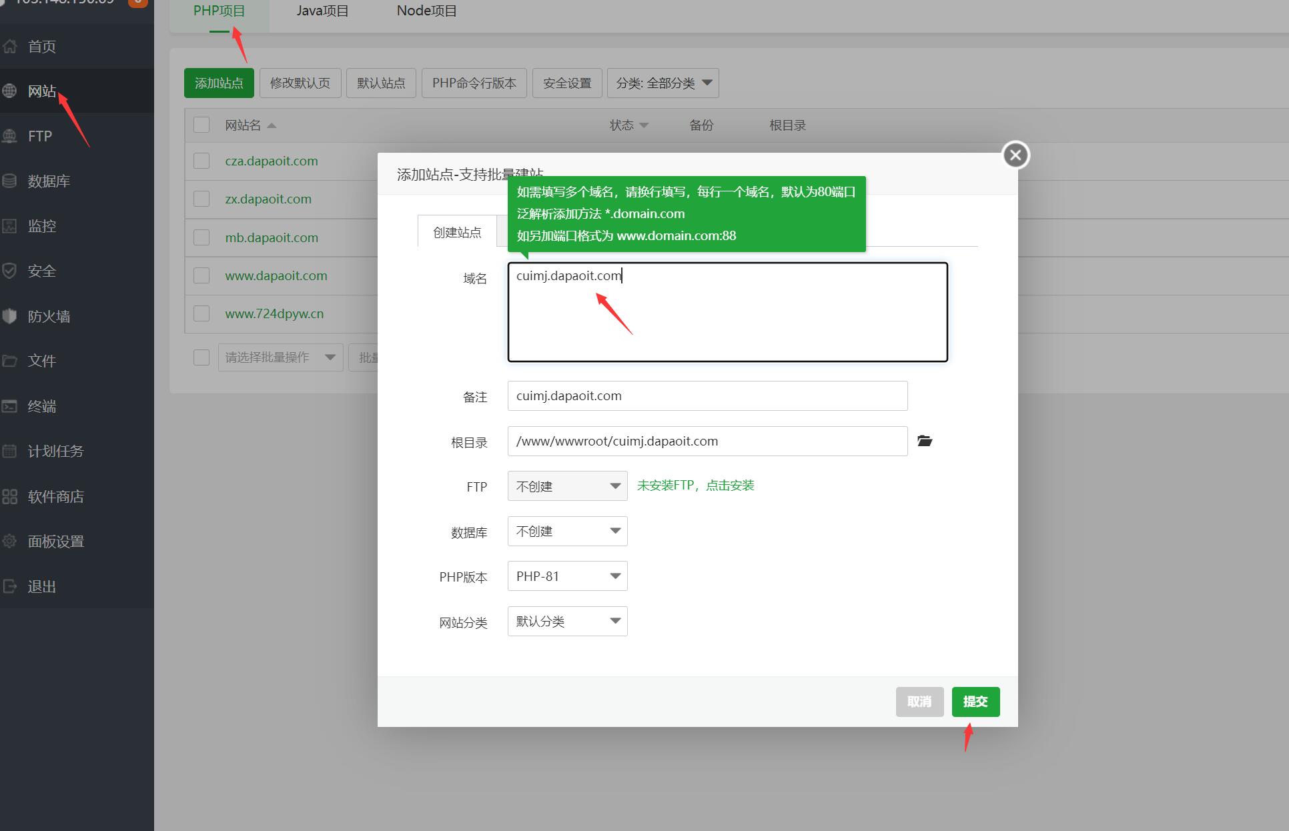
Task: Click the 根目录 path input field
Action: 707,442
